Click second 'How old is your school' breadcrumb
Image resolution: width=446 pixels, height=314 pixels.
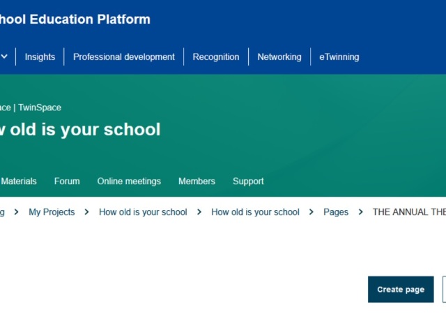[x=255, y=212]
